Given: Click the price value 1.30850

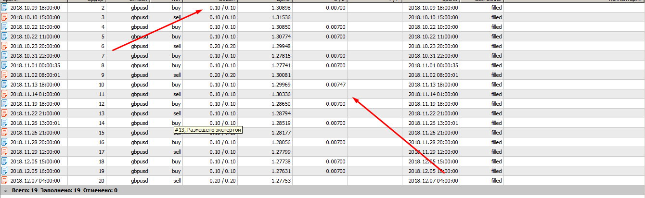Looking at the screenshot, I should point(282,27).
